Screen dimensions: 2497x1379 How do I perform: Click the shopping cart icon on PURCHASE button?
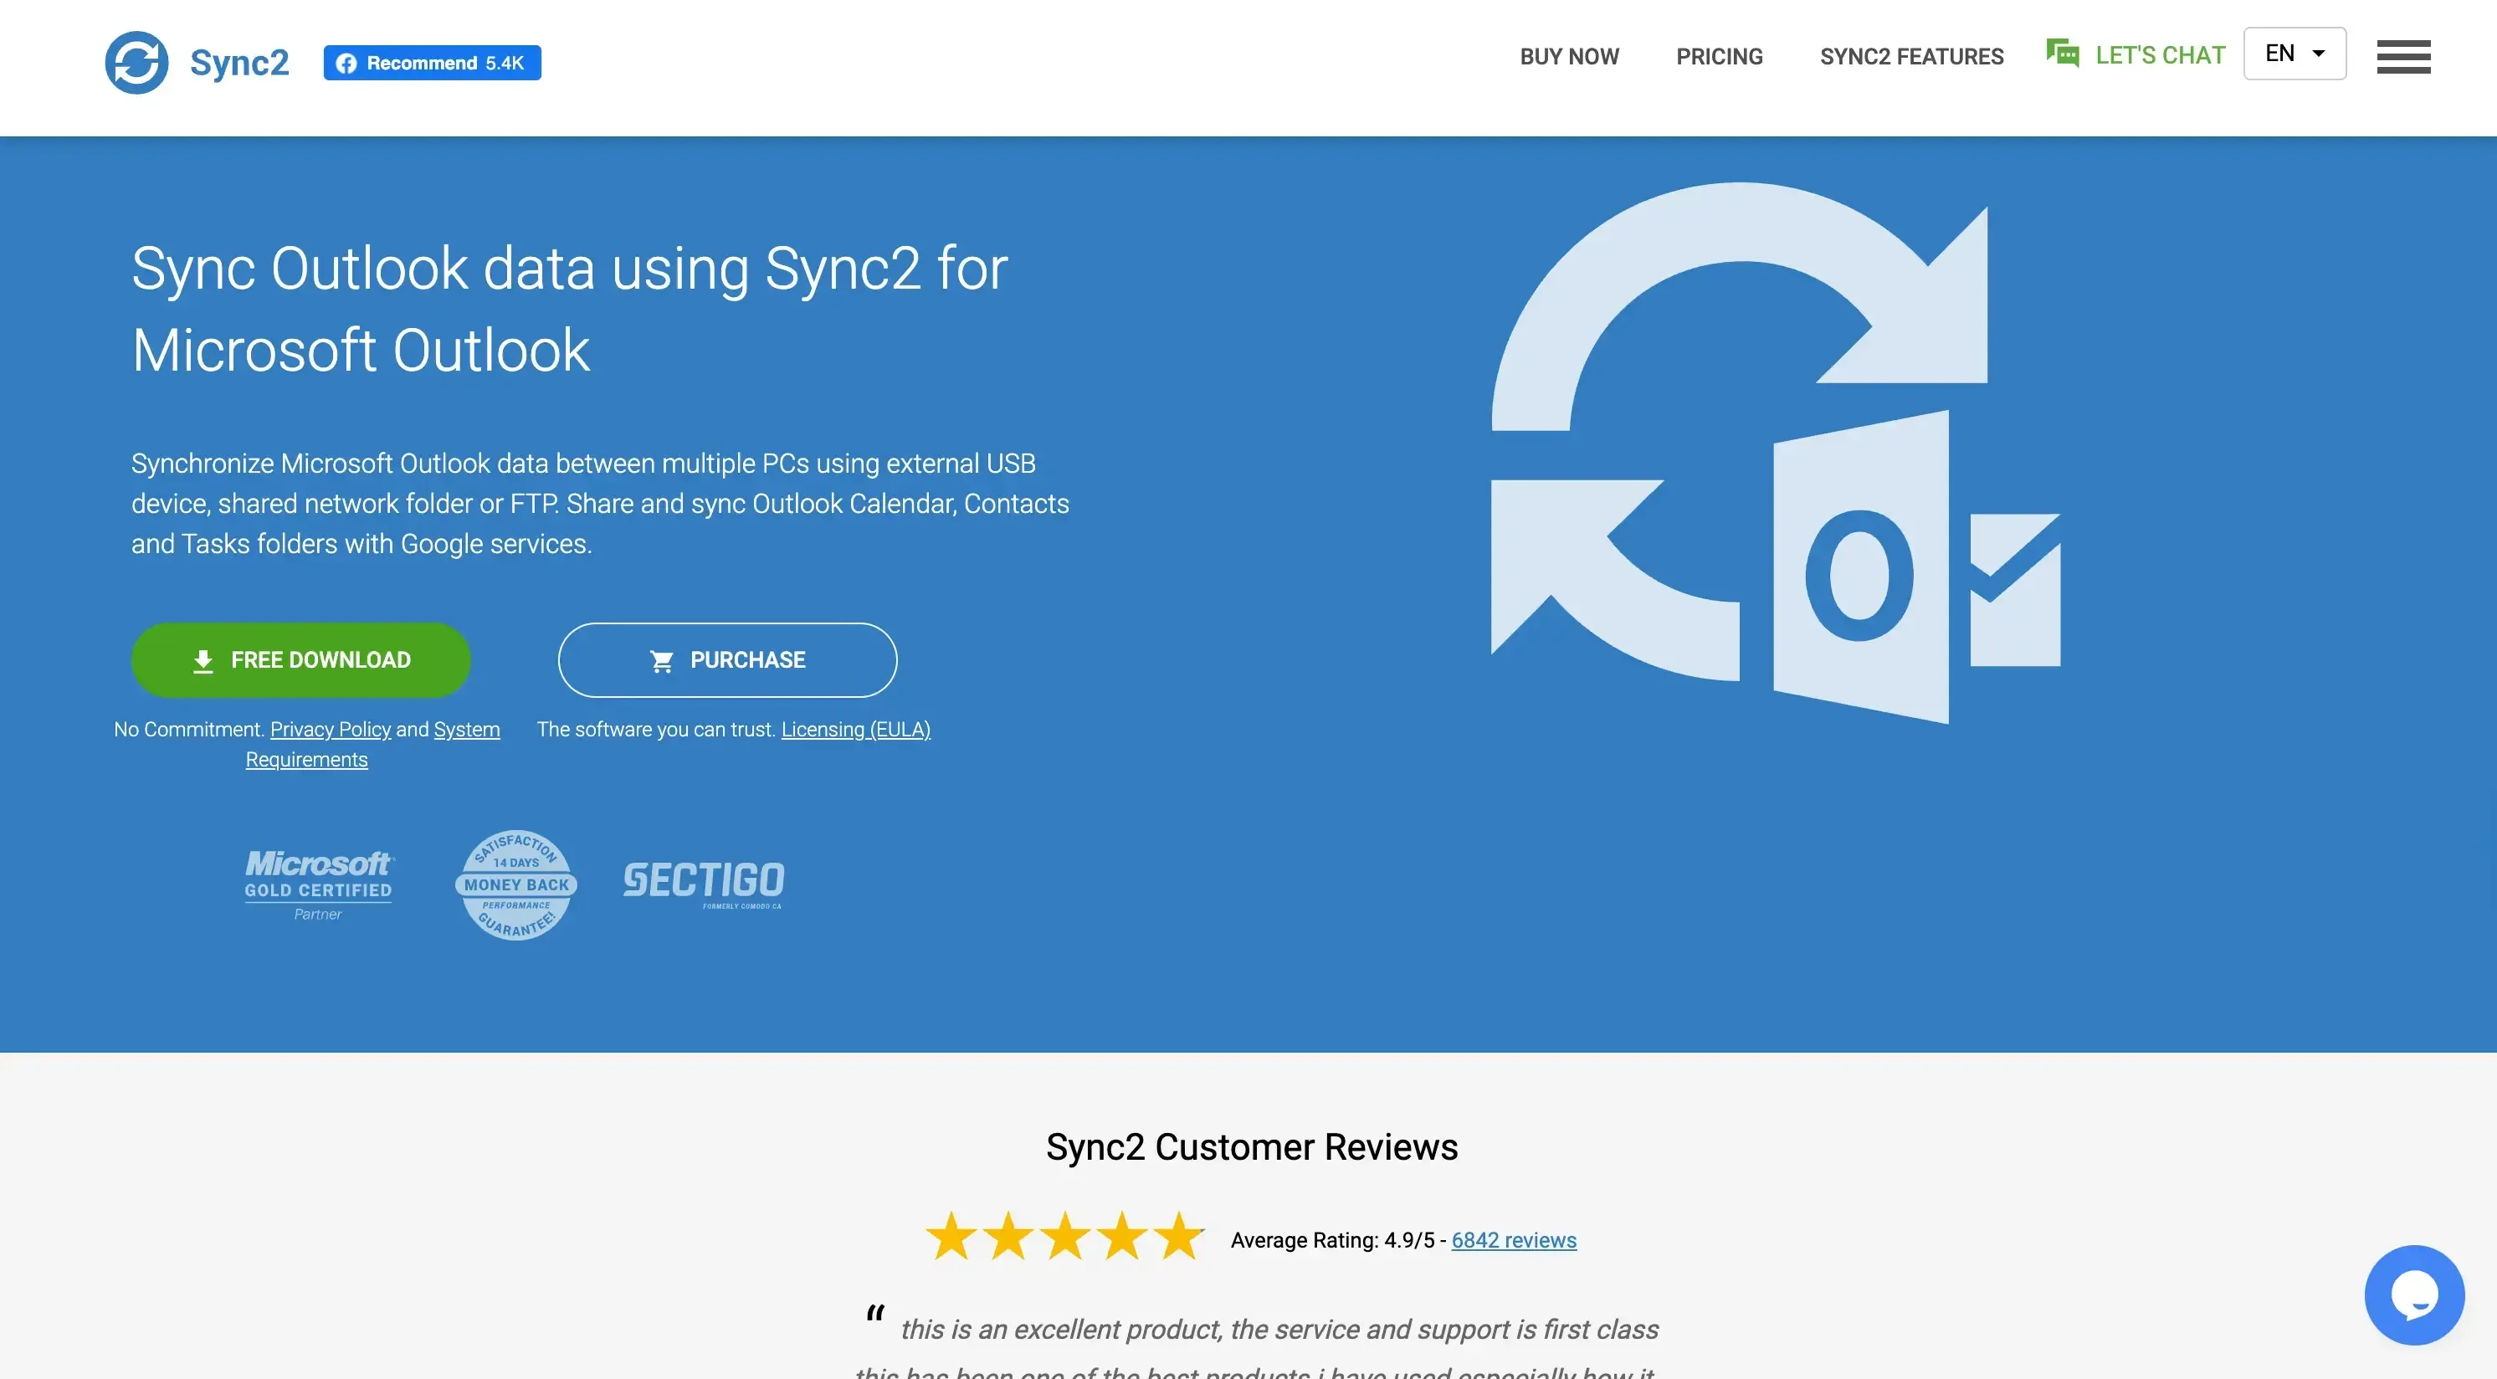tap(662, 659)
